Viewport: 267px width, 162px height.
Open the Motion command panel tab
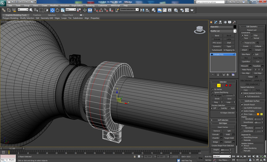[225, 22]
